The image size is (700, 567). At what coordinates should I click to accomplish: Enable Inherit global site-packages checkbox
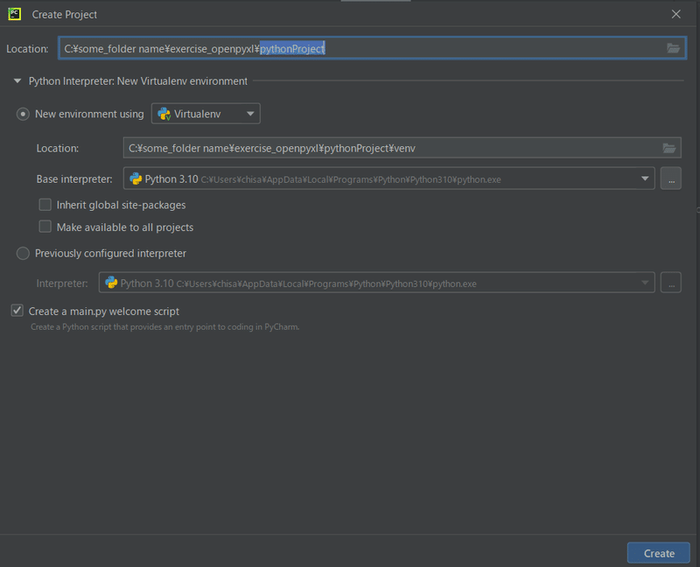click(45, 205)
